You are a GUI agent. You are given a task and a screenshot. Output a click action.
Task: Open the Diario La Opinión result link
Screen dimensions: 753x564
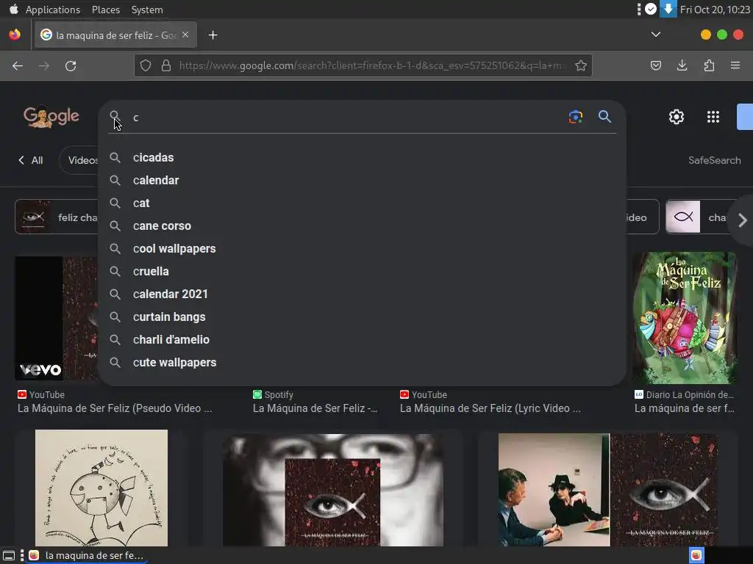point(685,408)
